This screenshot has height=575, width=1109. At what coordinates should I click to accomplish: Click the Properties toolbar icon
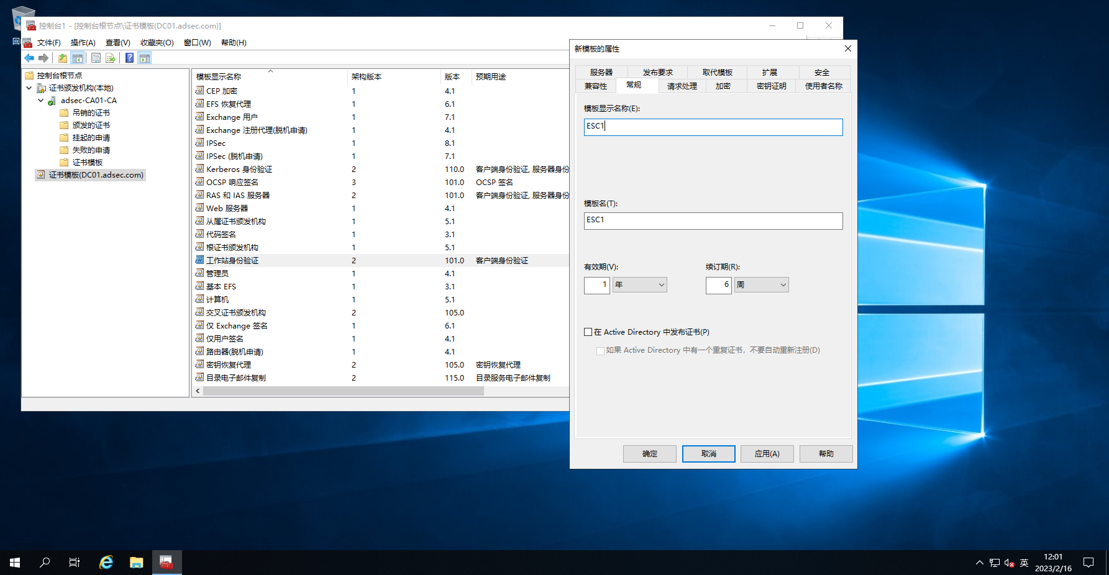pos(96,58)
